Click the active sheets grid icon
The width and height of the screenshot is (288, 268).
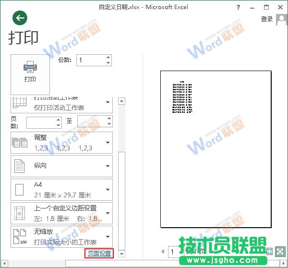click(x=20, y=102)
